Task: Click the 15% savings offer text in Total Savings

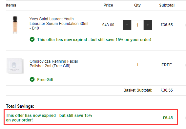Action: pyautogui.click(x=49, y=118)
